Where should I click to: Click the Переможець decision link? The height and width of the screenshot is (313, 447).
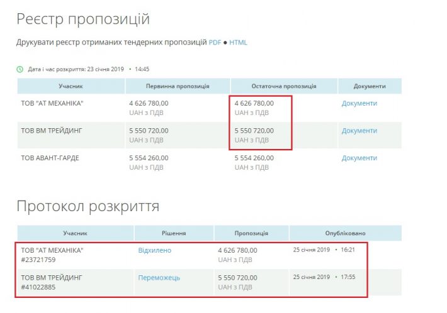click(159, 278)
